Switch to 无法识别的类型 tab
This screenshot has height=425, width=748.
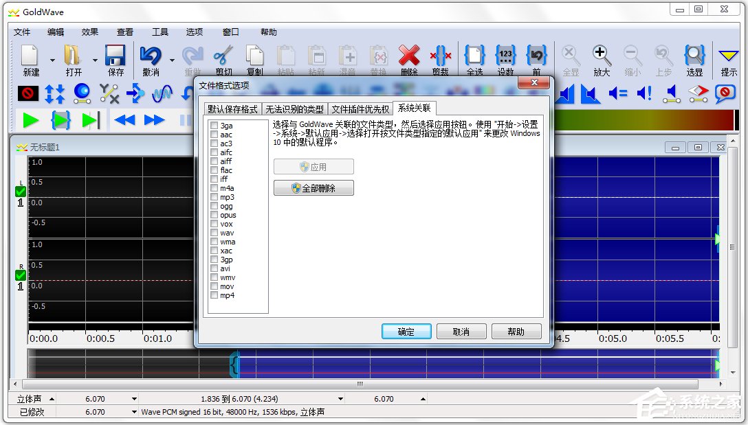point(294,109)
